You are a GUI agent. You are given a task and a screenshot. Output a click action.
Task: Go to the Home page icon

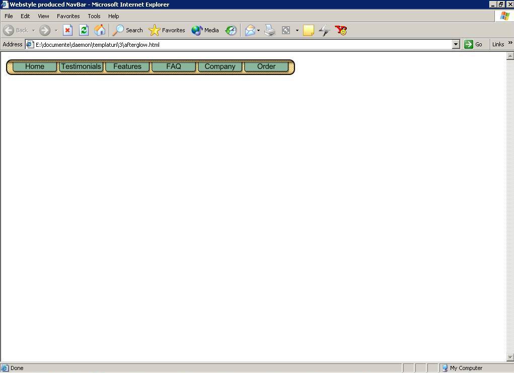[100, 30]
